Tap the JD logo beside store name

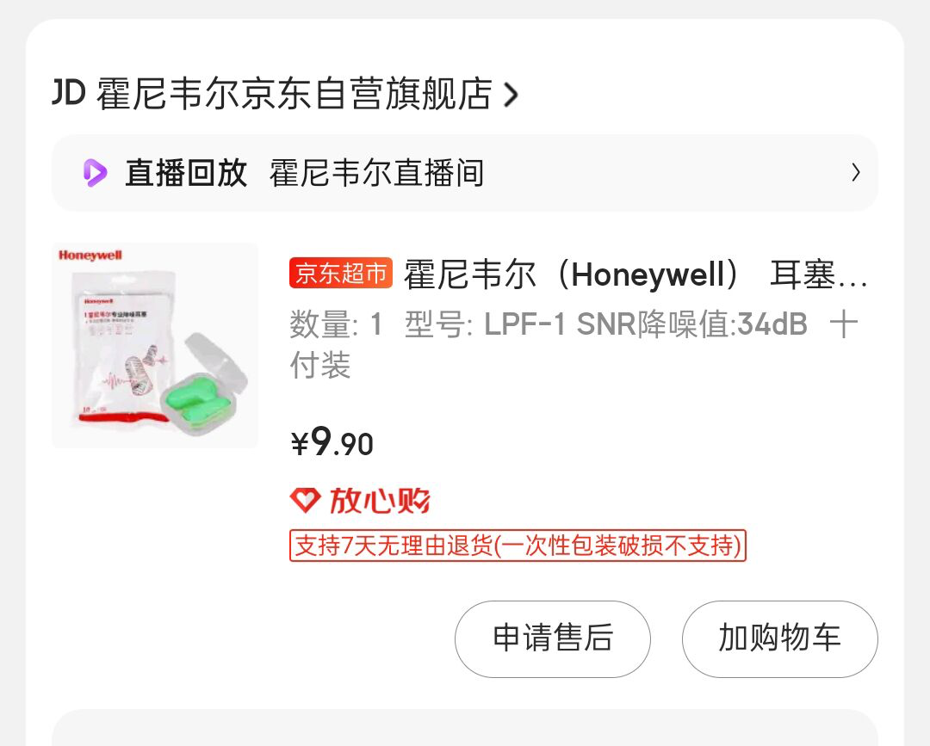[x=70, y=92]
